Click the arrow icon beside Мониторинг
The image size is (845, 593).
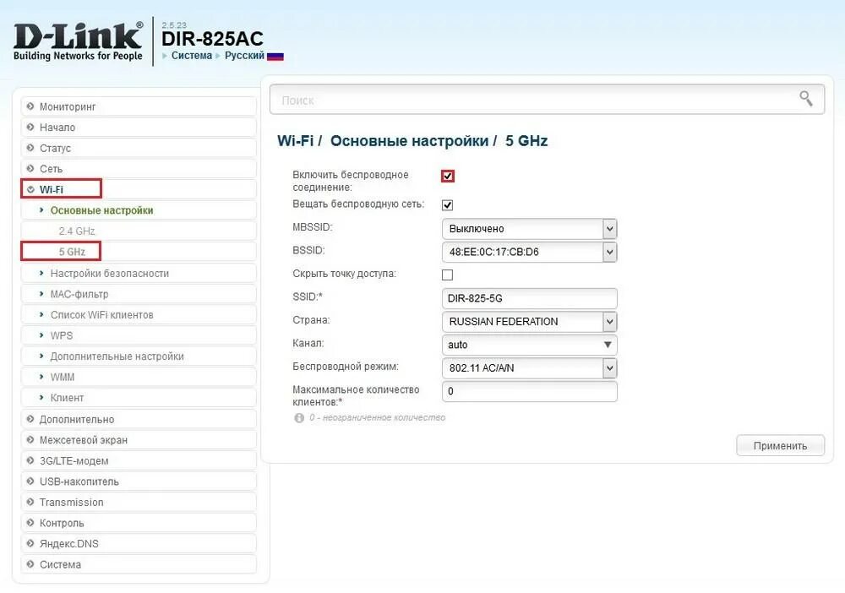(x=30, y=106)
